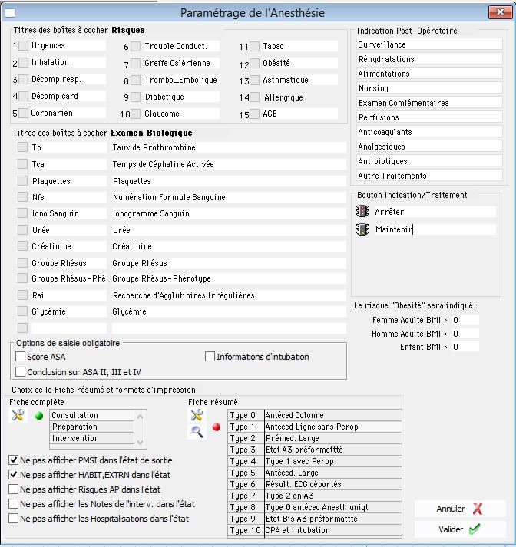The image size is (516, 547).
Task: Edit the Taux de Prothrombine description field
Action: click(229, 147)
